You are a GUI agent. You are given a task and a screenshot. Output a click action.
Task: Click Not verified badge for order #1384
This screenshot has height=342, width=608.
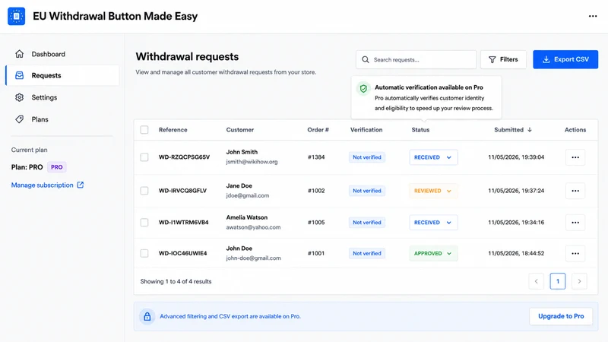click(367, 157)
